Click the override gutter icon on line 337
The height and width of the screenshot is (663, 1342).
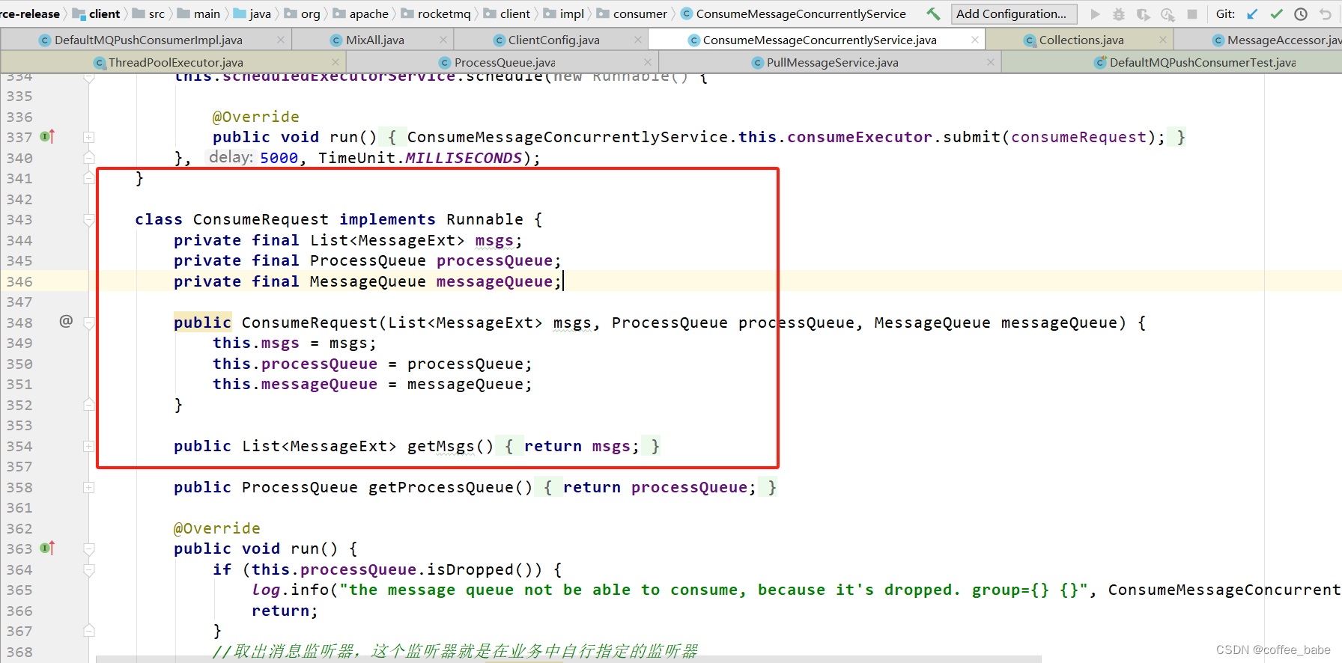click(x=47, y=136)
